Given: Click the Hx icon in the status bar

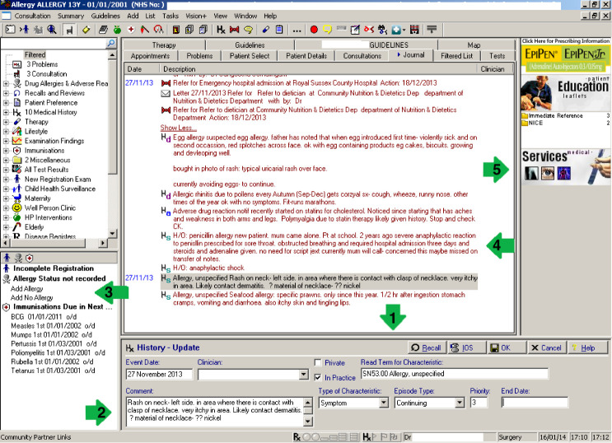Looking at the screenshot, I should [367, 437].
